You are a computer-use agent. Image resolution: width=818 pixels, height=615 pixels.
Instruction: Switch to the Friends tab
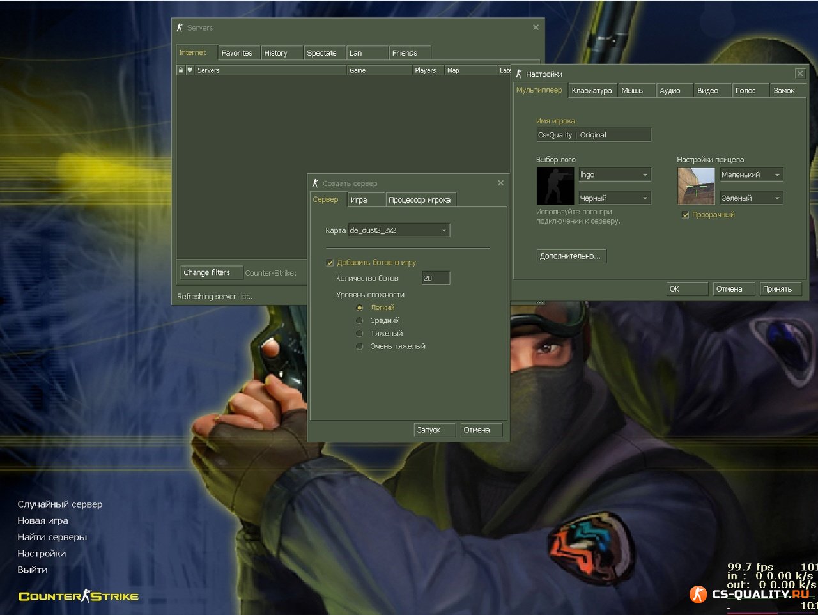point(410,53)
